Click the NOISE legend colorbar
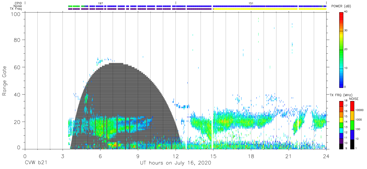This screenshot has width=367, height=169. click(352, 125)
